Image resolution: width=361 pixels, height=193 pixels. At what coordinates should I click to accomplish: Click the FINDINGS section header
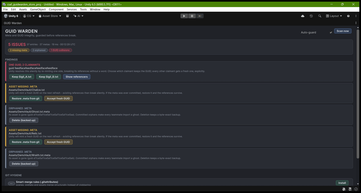point(12,59)
